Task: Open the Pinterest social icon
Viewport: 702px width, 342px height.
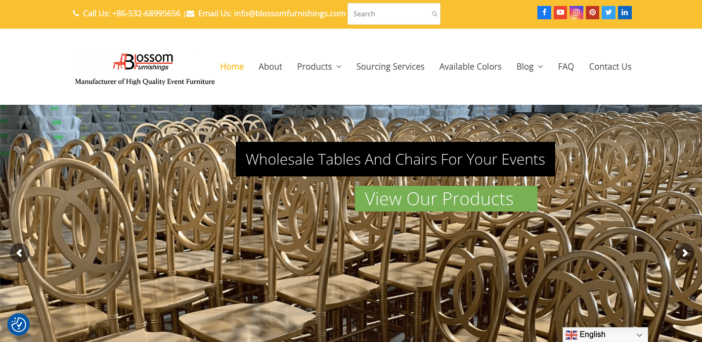Action: point(592,13)
